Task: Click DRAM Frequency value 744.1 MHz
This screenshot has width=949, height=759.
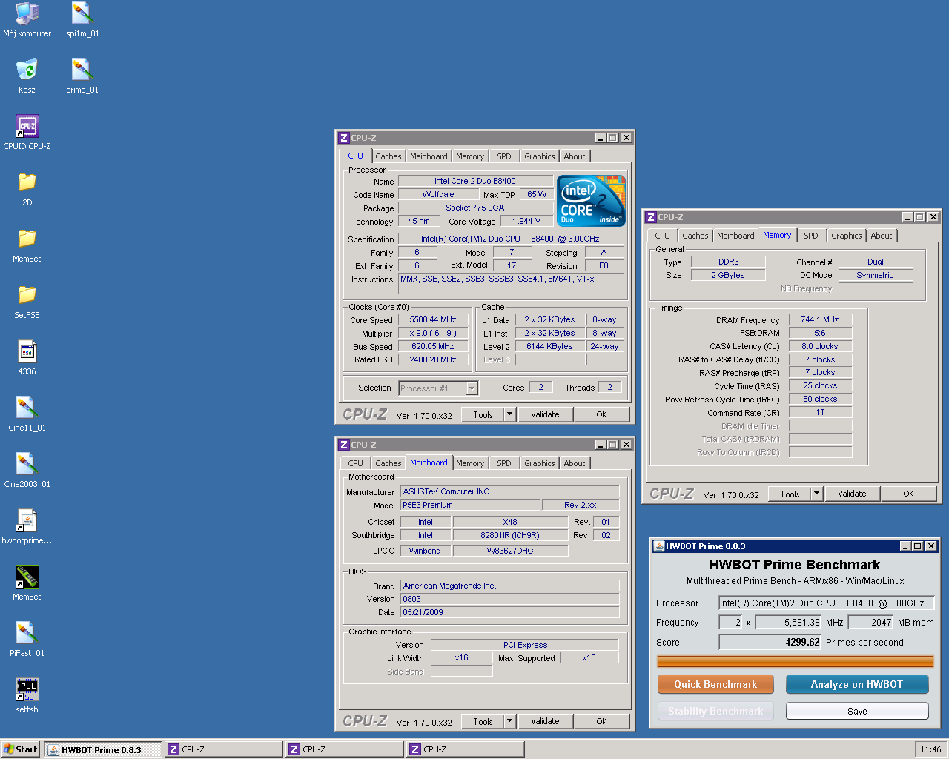Action: (x=820, y=319)
